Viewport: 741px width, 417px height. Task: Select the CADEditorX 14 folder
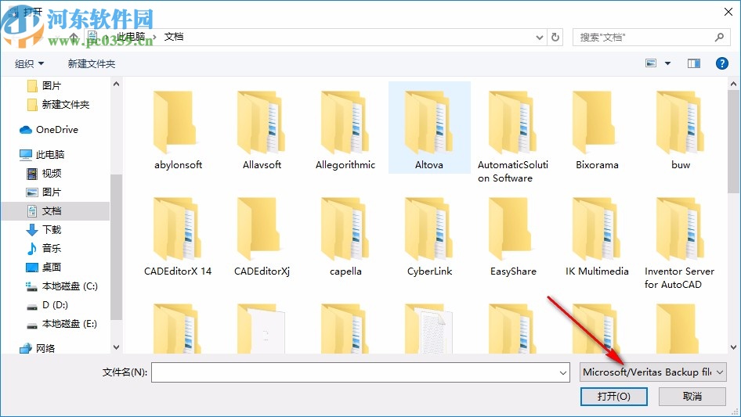tap(178, 236)
